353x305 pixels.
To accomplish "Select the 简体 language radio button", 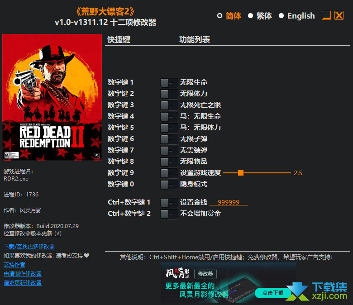I will pyautogui.click(x=219, y=16).
